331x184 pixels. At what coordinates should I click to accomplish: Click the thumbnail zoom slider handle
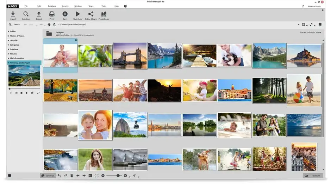(118, 176)
